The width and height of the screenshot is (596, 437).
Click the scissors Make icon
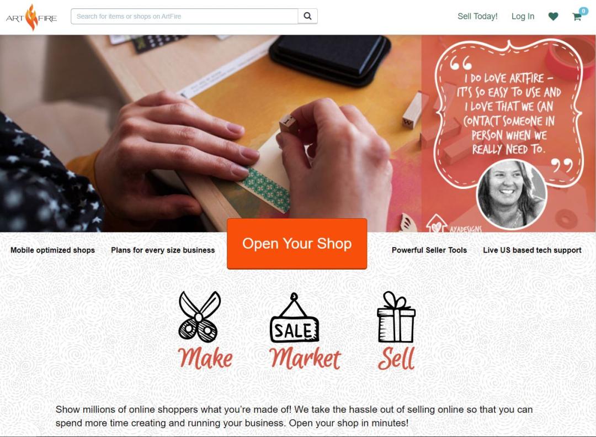(200, 315)
